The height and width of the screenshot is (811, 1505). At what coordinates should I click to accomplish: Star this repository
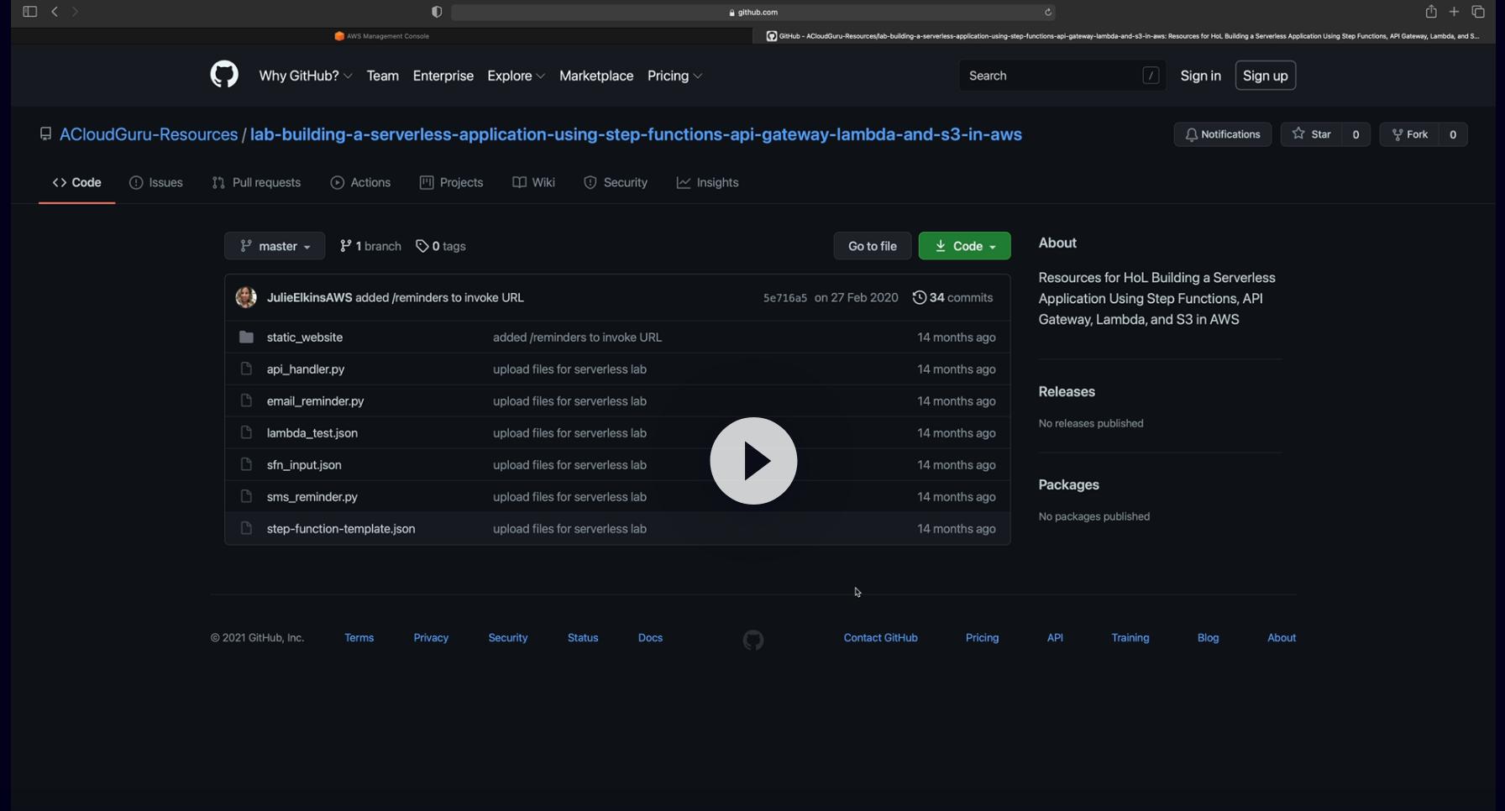click(x=1311, y=134)
